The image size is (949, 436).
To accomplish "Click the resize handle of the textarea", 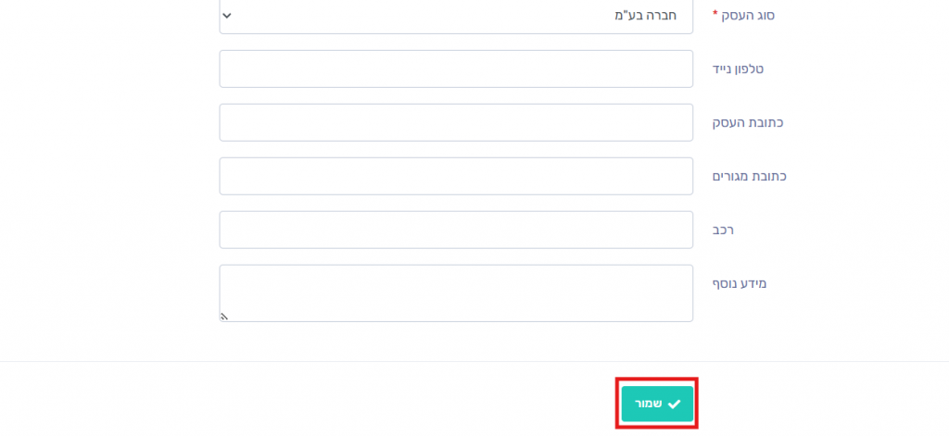I will [x=224, y=316].
